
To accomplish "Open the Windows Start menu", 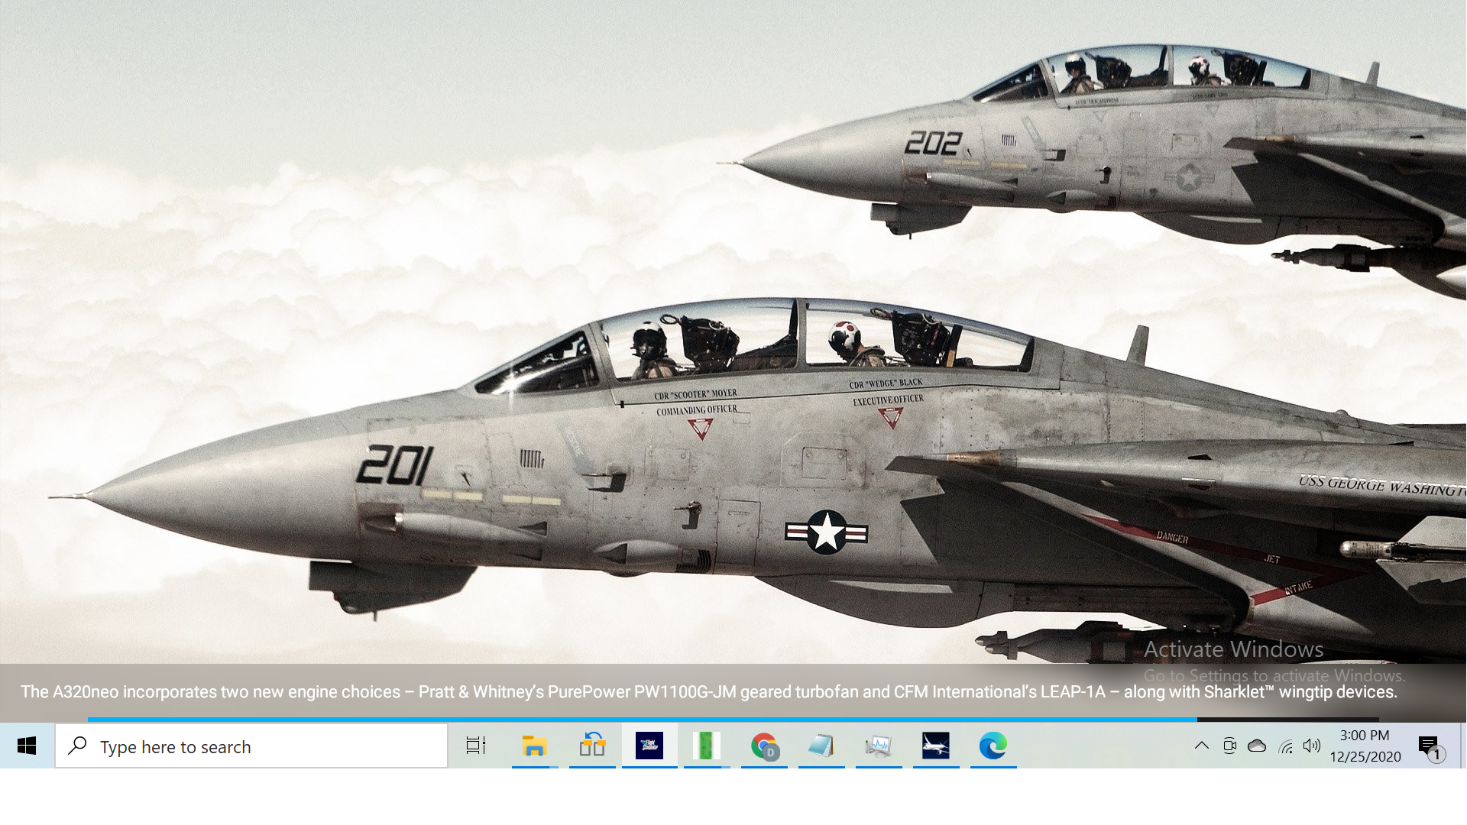I will tap(27, 746).
